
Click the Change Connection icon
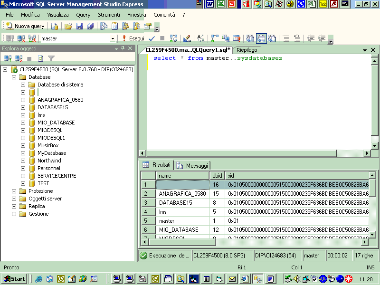click(32, 38)
